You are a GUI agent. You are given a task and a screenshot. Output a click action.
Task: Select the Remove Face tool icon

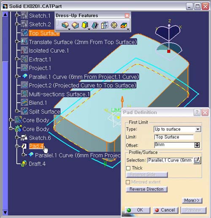point(124,26)
